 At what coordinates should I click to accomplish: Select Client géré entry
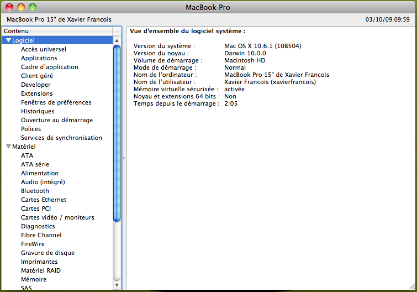pyautogui.click(x=37, y=76)
